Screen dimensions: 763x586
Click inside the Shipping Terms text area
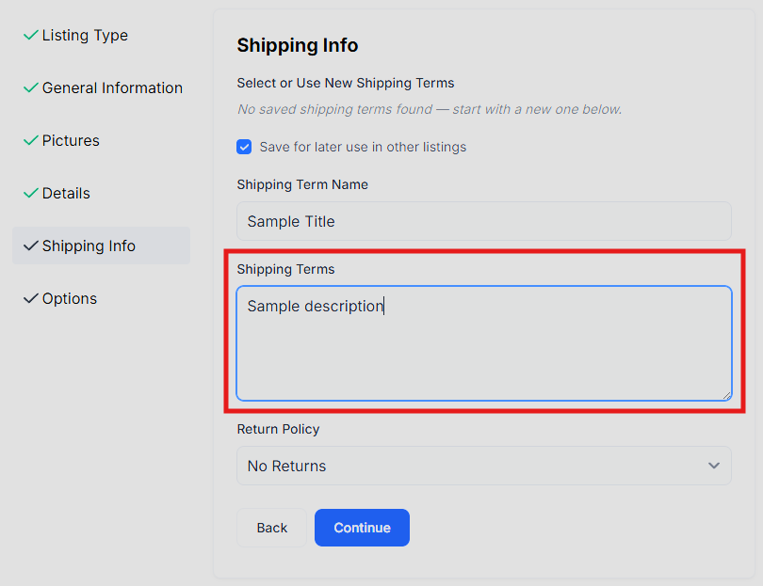point(484,343)
